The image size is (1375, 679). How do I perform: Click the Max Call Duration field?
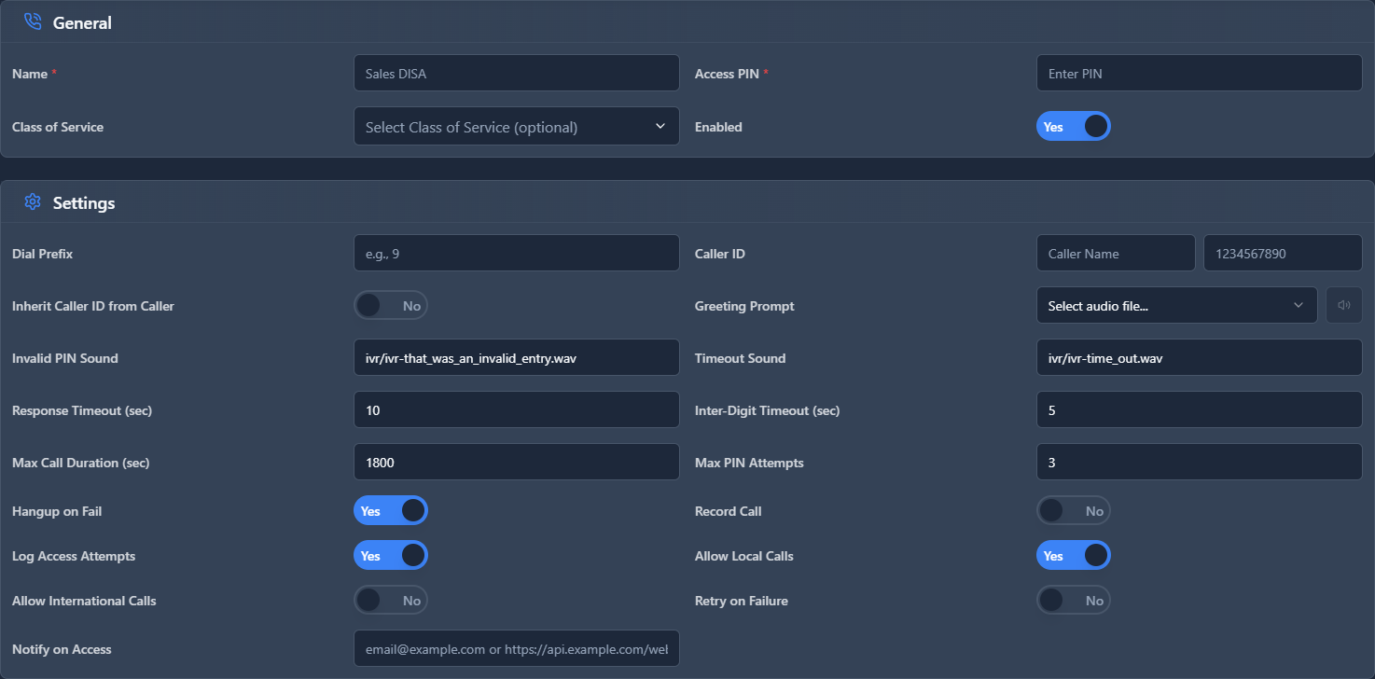[x=516, y=462]
